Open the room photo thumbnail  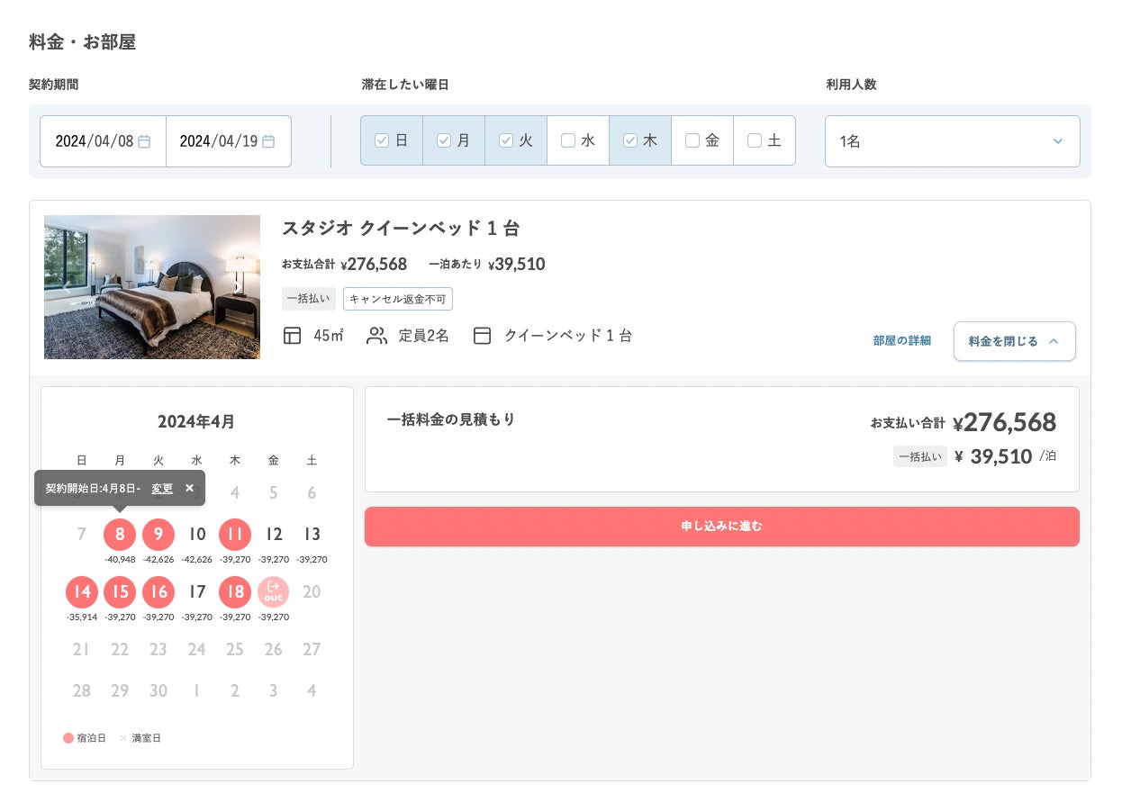coord(152,287)
